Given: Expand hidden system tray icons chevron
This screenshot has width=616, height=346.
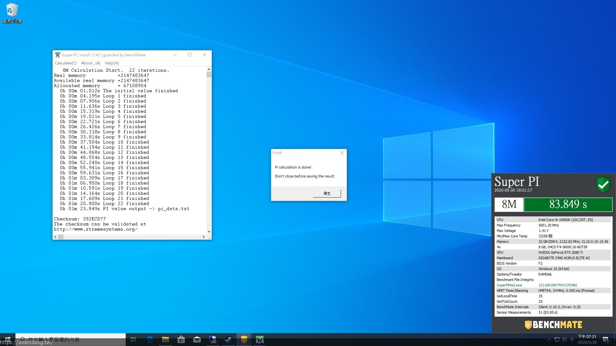Looking at the screenshot, I should coord(549,340).
